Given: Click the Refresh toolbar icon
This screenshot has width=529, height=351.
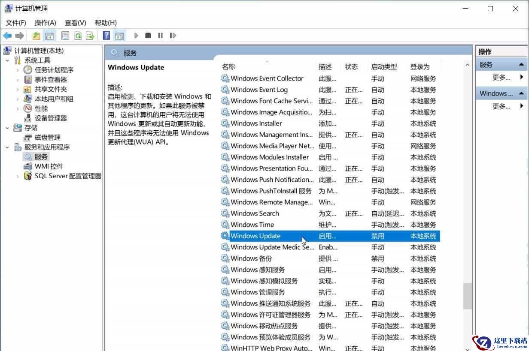Looking at the screenshot, I should click(x=78, y=36).
